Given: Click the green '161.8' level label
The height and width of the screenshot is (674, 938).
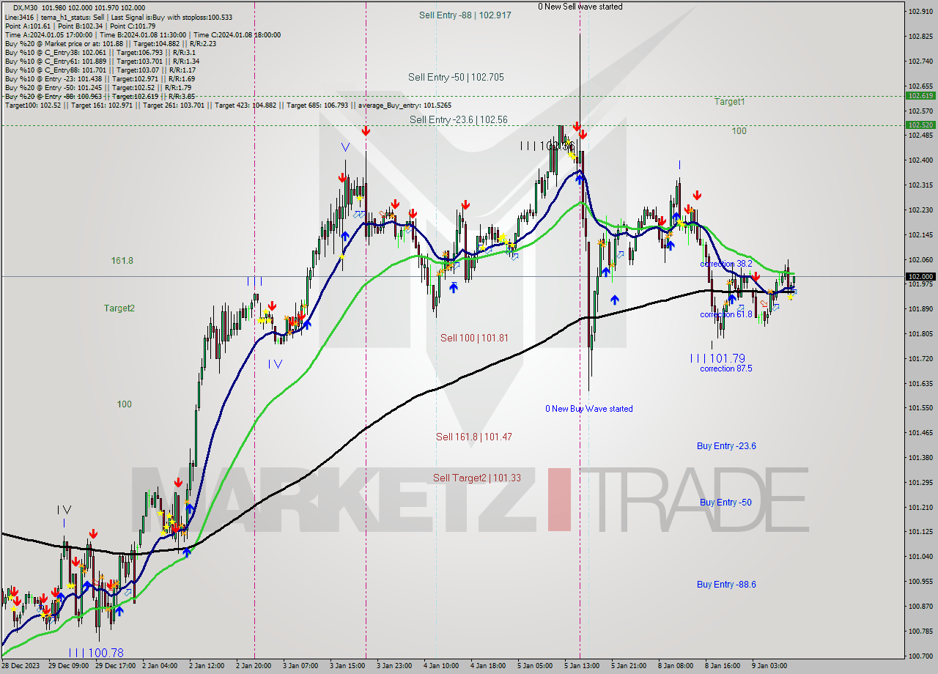Looking at the screenshot, I should click(x=122, y=261).
